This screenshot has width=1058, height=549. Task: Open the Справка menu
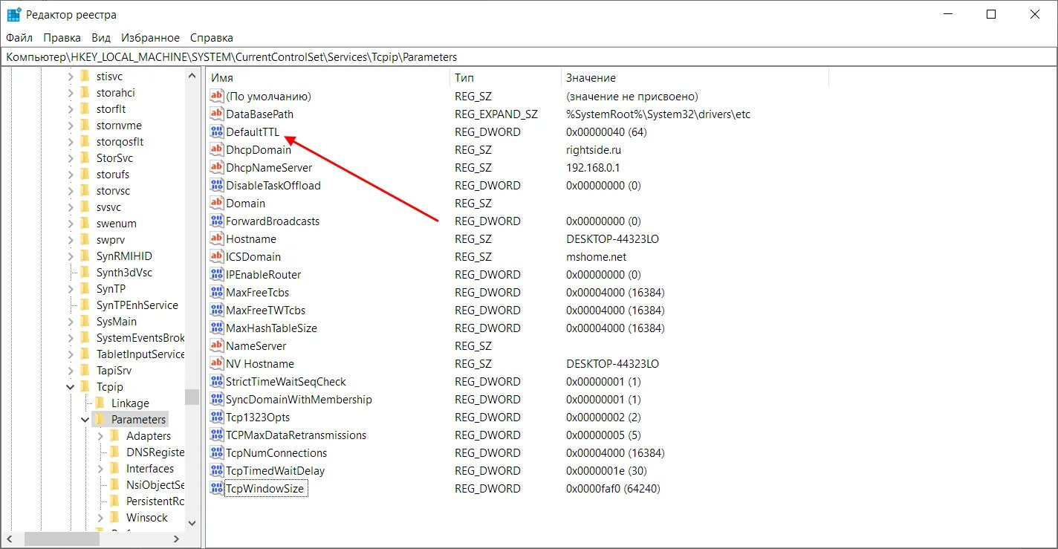coord(212,38)
